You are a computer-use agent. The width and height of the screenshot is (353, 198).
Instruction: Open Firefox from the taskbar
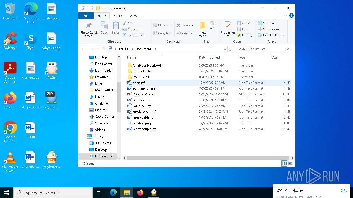(140, 193)
